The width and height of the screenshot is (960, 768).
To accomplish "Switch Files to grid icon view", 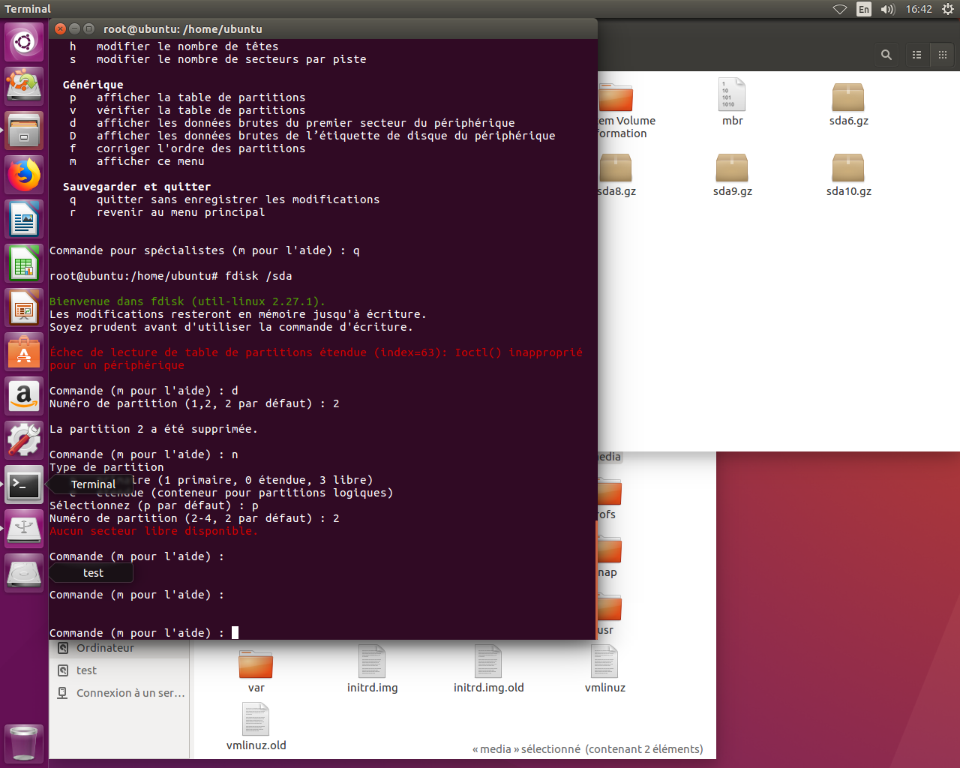I will click(x=943, y=55).
